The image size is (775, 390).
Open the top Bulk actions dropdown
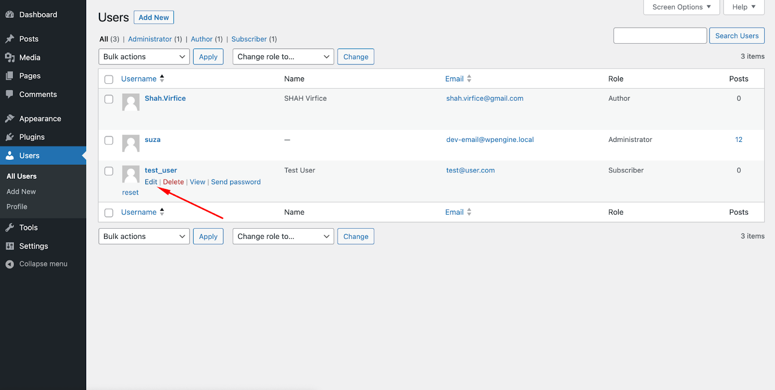point(144,57)
